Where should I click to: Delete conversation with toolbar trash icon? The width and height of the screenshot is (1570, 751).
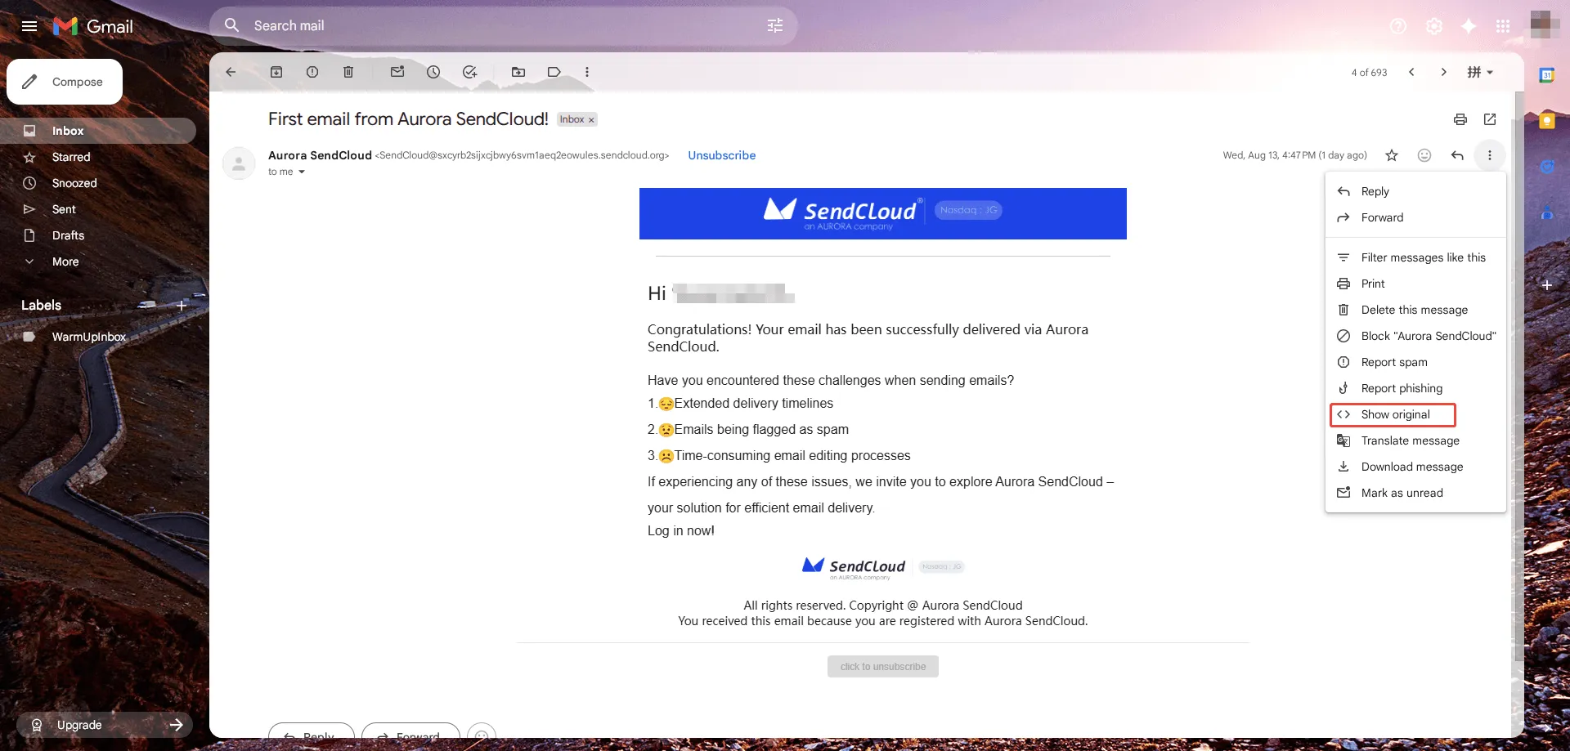pos(348,72)
